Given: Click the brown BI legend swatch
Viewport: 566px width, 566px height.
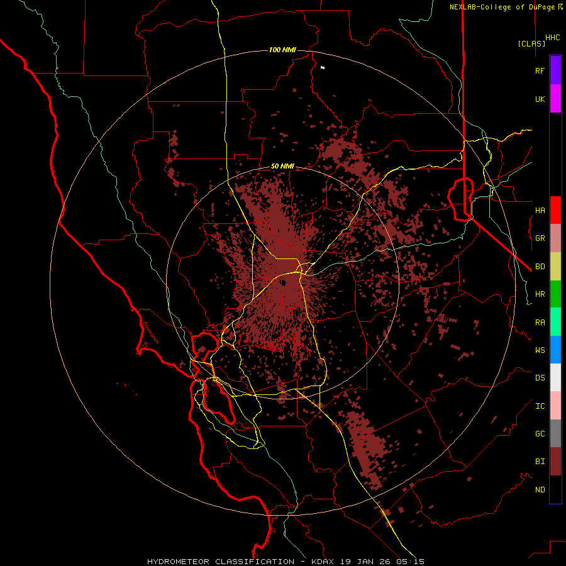Looking at the screenshot, I should pos(555,462).
